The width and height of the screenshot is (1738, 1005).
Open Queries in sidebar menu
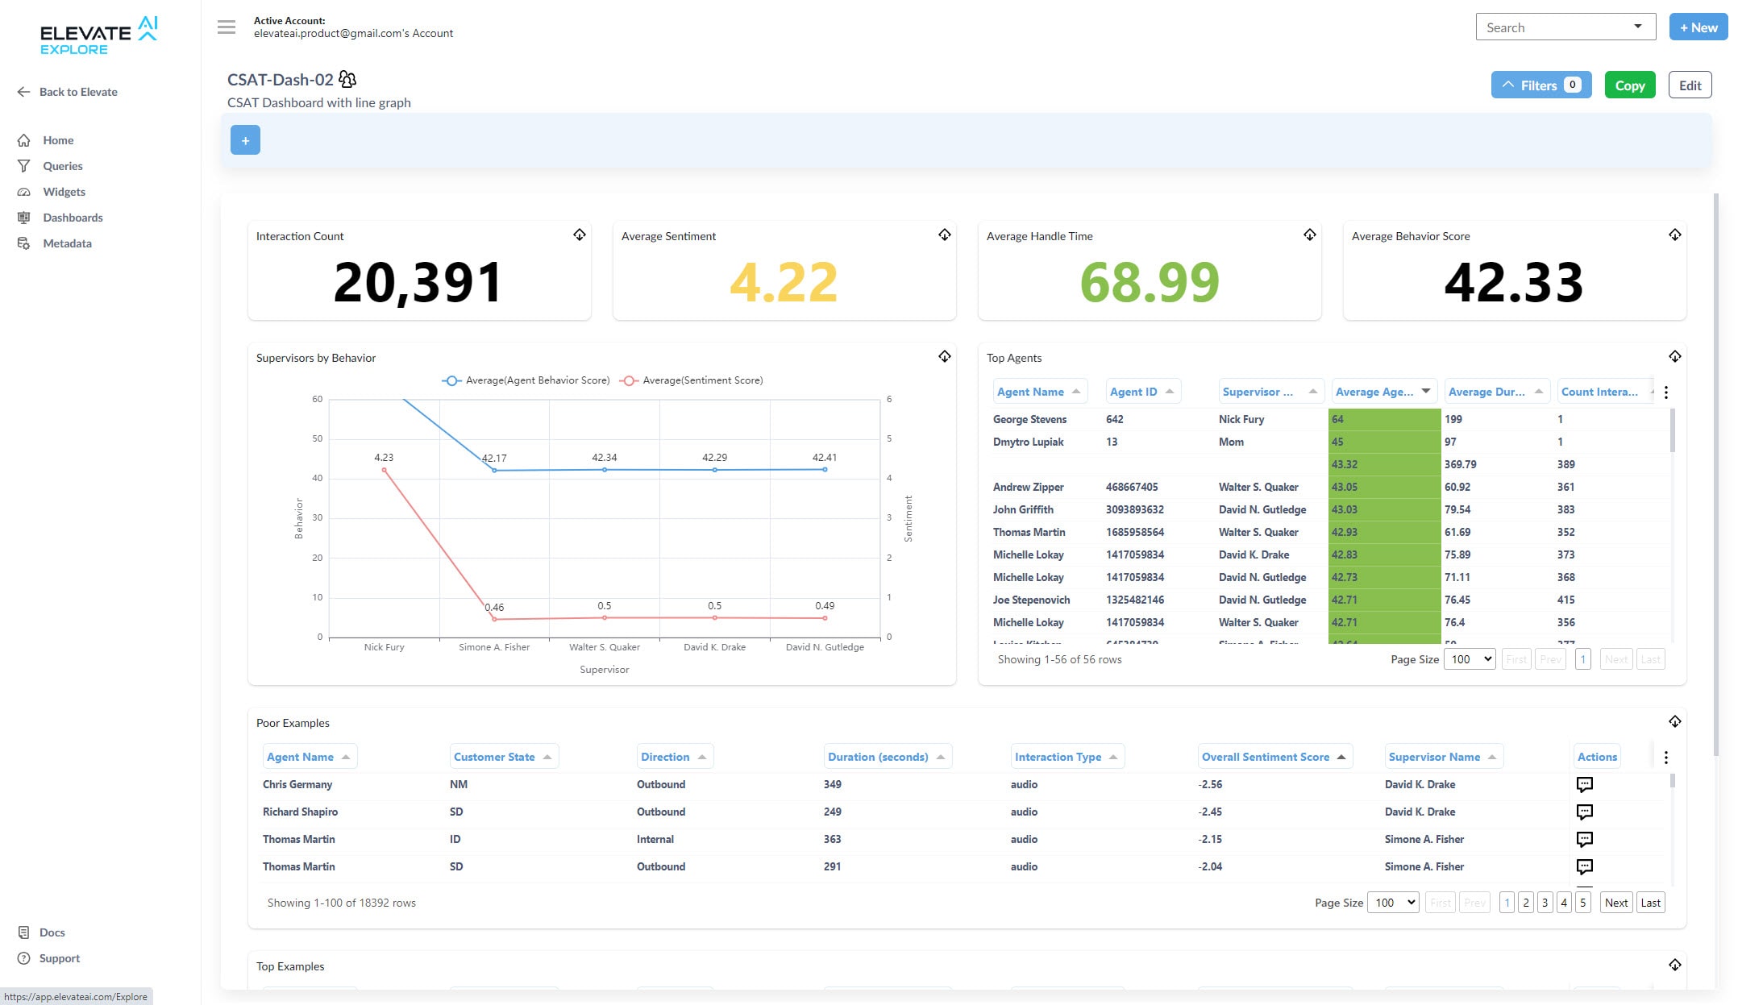pos(63,166)
